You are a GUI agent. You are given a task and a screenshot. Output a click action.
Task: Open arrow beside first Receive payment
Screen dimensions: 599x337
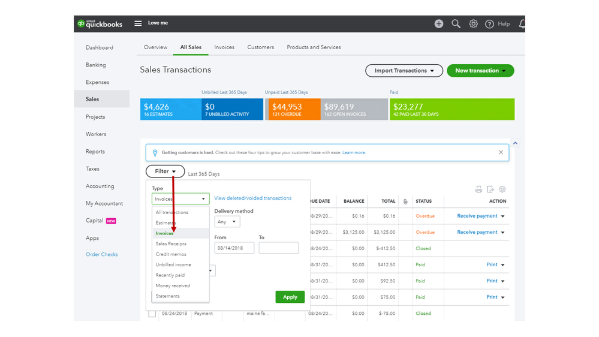point(502,216)
